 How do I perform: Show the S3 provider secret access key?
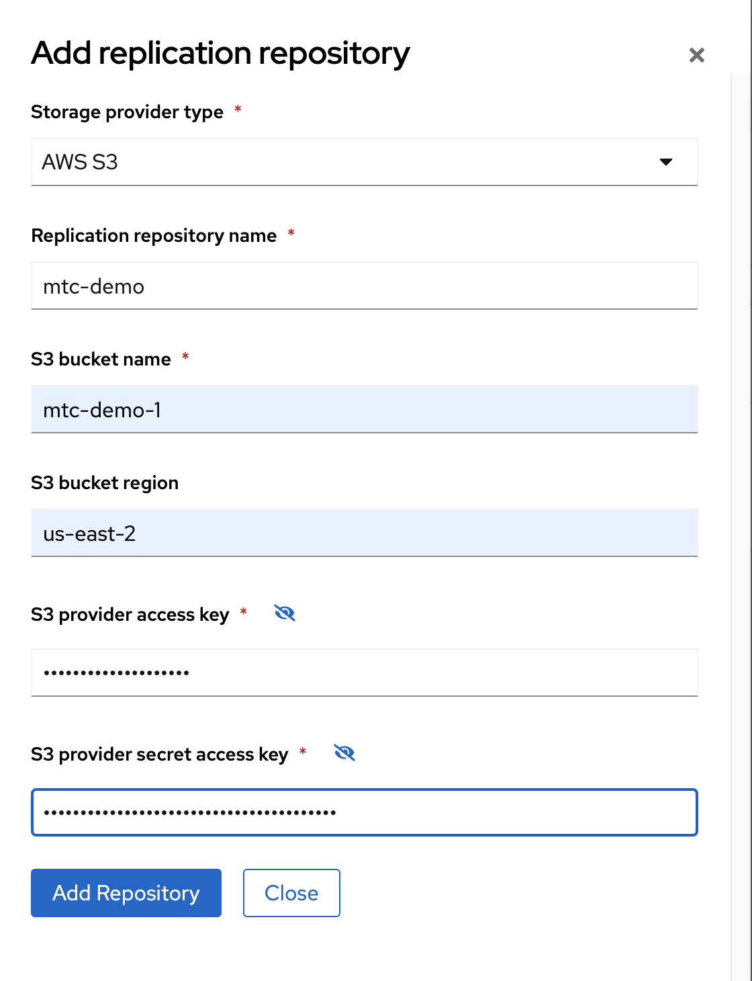pyautogui.click(x=344, y=753)
